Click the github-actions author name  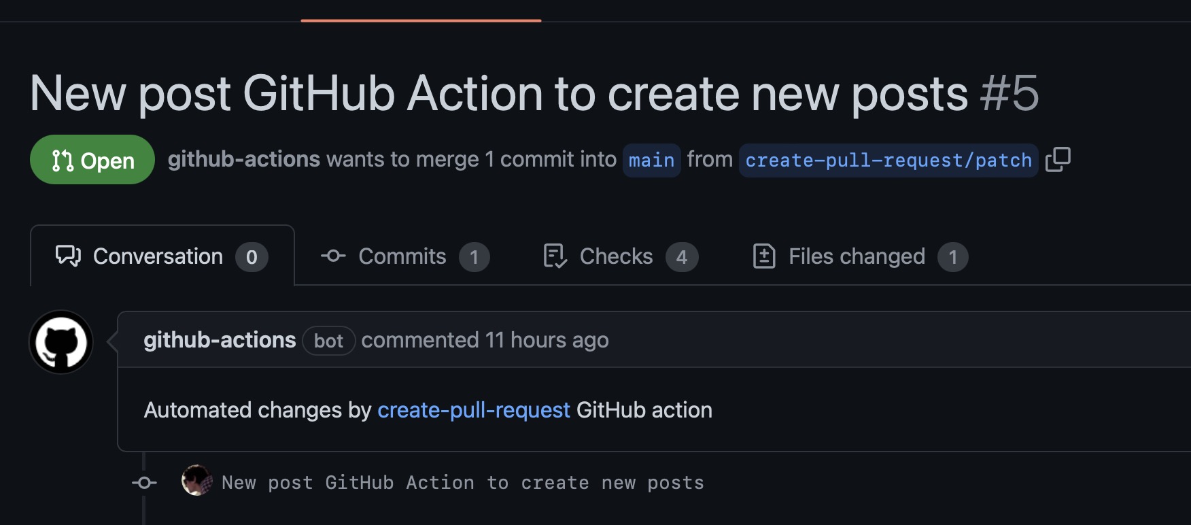[218, 340]
